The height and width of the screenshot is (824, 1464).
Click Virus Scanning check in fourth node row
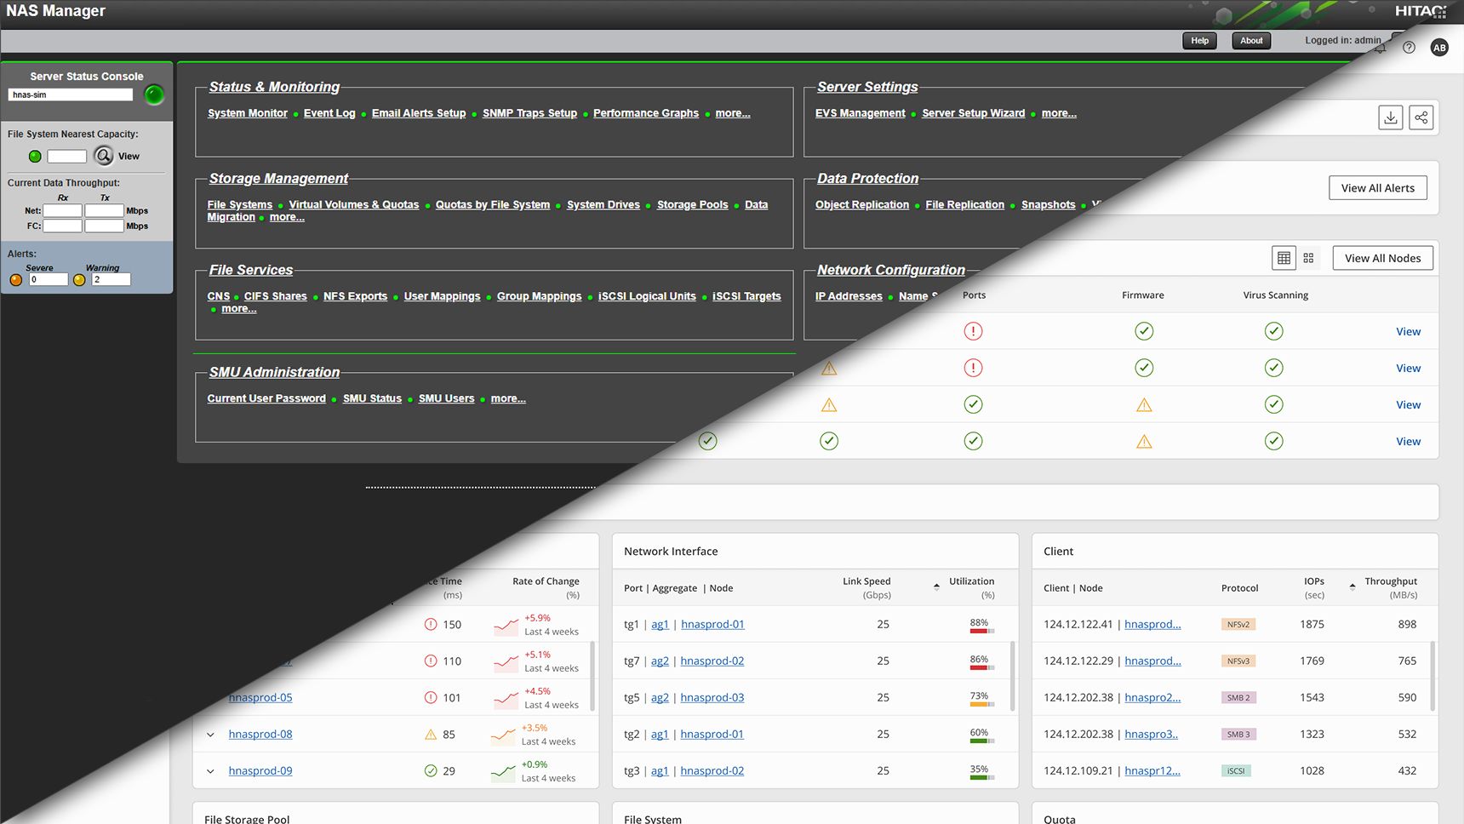tap(1273, 441)
